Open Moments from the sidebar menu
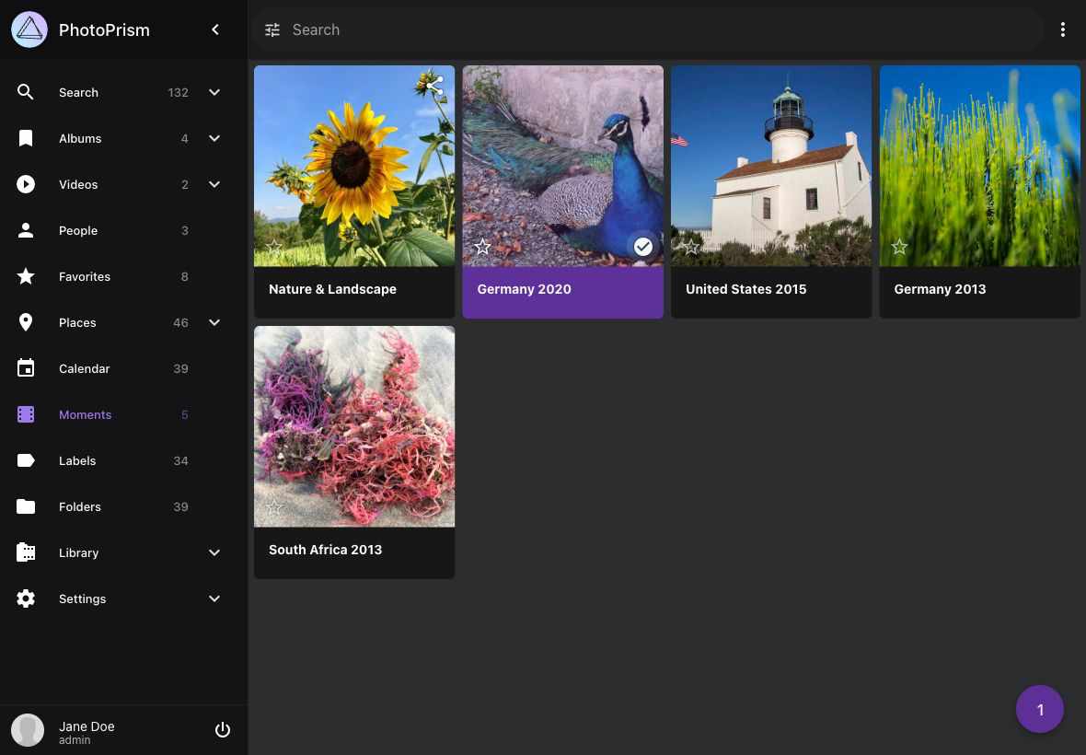Viewport: 1086px width, 755px height. pyautogui.click(x=85, y=414)
